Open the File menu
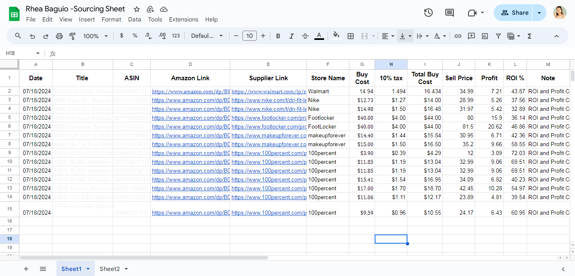The height and width of the screenshot is (276, 575). pyautogui.click(x=31, y=19)
